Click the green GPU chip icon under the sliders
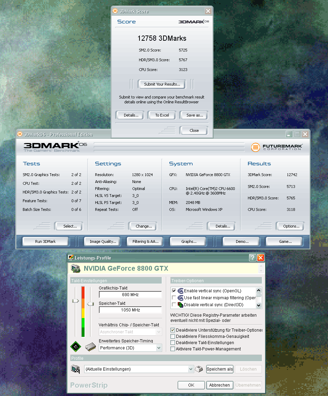The height and width of the screenshot is (396, 328). [x=75, y=347]
